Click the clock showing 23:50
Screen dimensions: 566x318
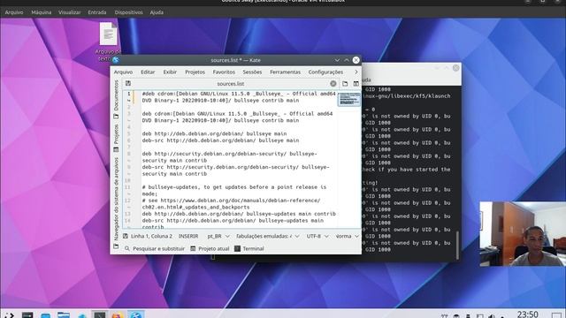527,314
